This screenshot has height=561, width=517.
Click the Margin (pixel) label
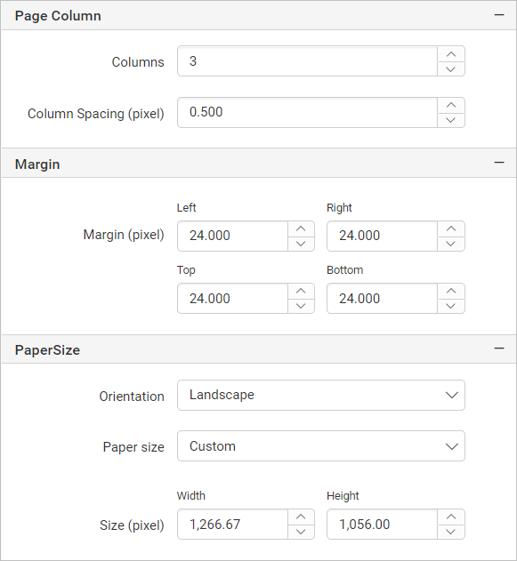click(124, 235)
